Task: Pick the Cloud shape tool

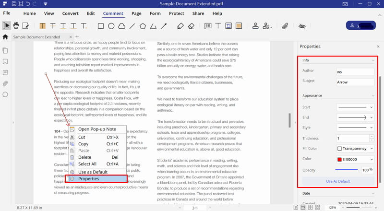Action: tap(122, 26)
